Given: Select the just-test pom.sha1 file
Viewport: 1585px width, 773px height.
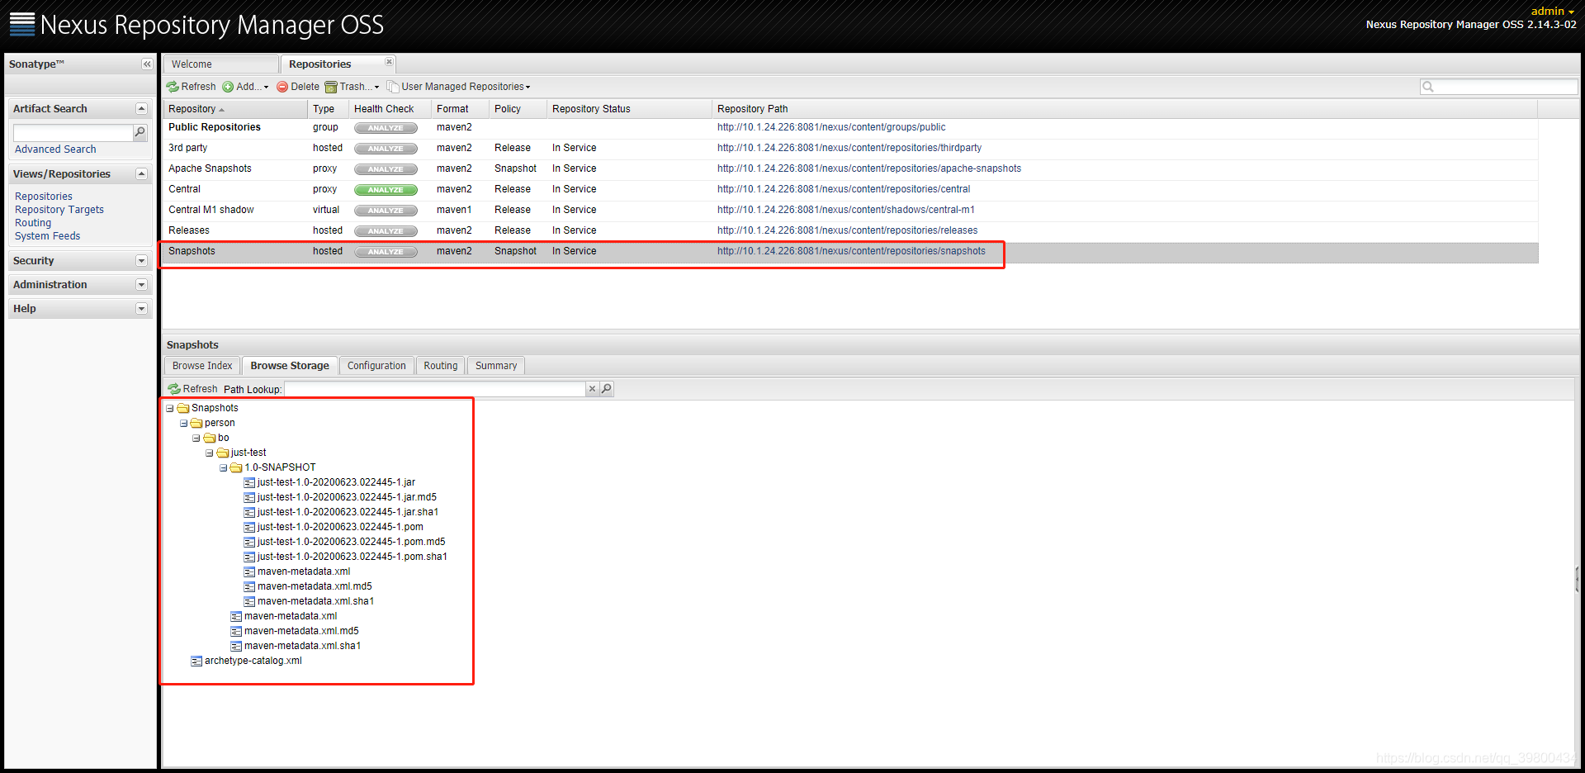Looking at the screenshot, I should [x=352, y=557].
